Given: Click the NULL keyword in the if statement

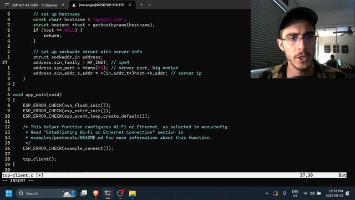Looking at the screenshot, I should click(69, 30).
